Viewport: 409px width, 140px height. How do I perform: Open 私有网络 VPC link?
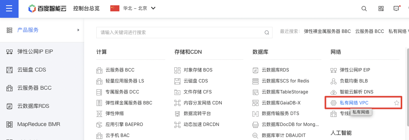[354, 103]
